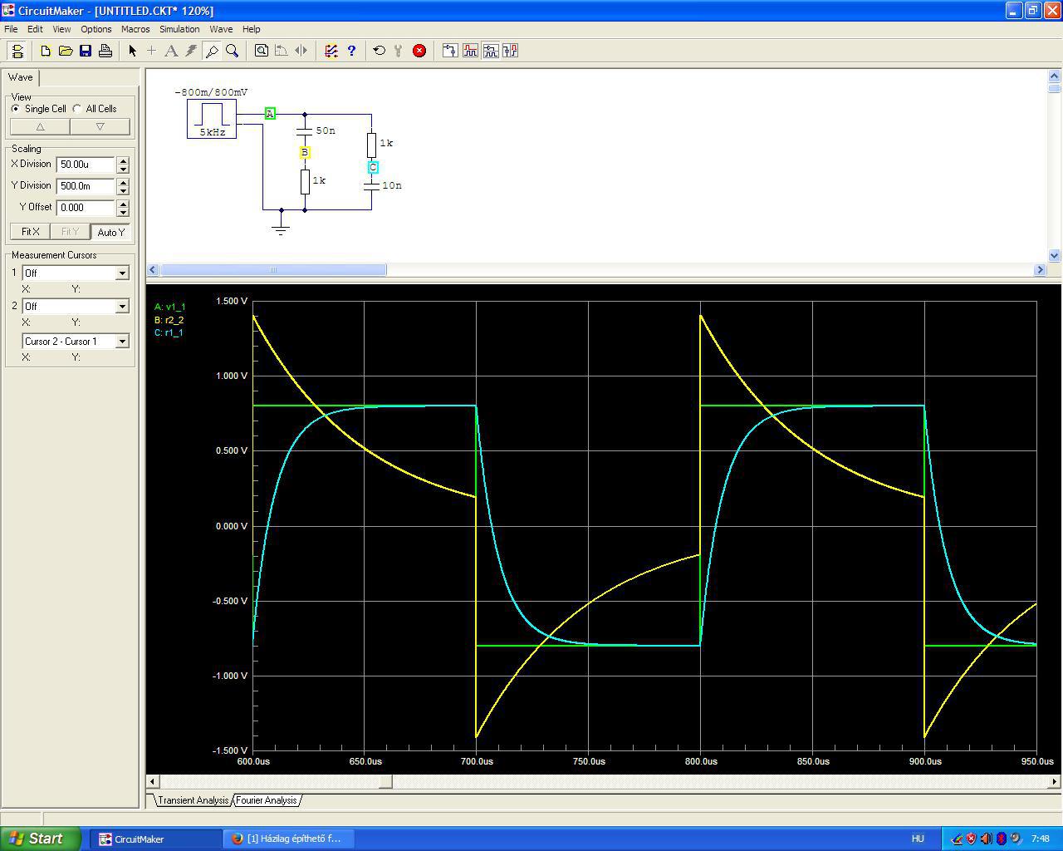
Task: Decrease the Y Offset value
Action: (123, 212)
